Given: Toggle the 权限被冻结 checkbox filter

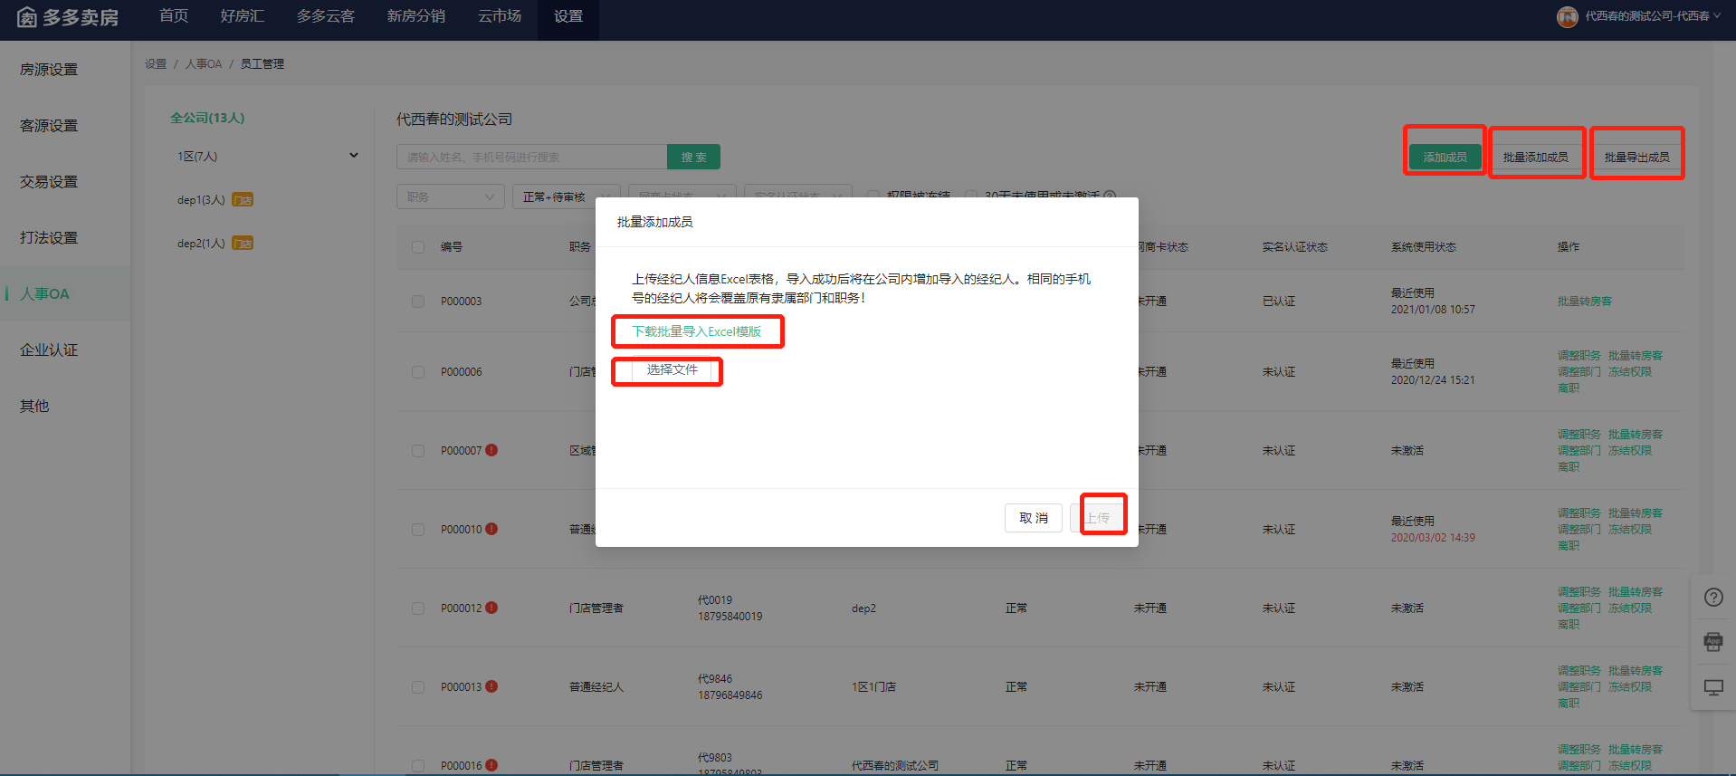Looking at the screenshot, I should point(873,196).
